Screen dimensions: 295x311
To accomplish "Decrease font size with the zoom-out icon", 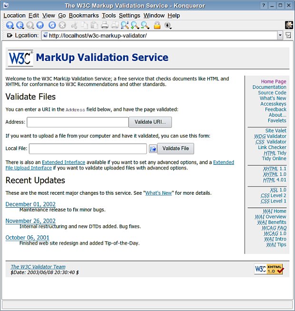I will (x=145, y=25).
